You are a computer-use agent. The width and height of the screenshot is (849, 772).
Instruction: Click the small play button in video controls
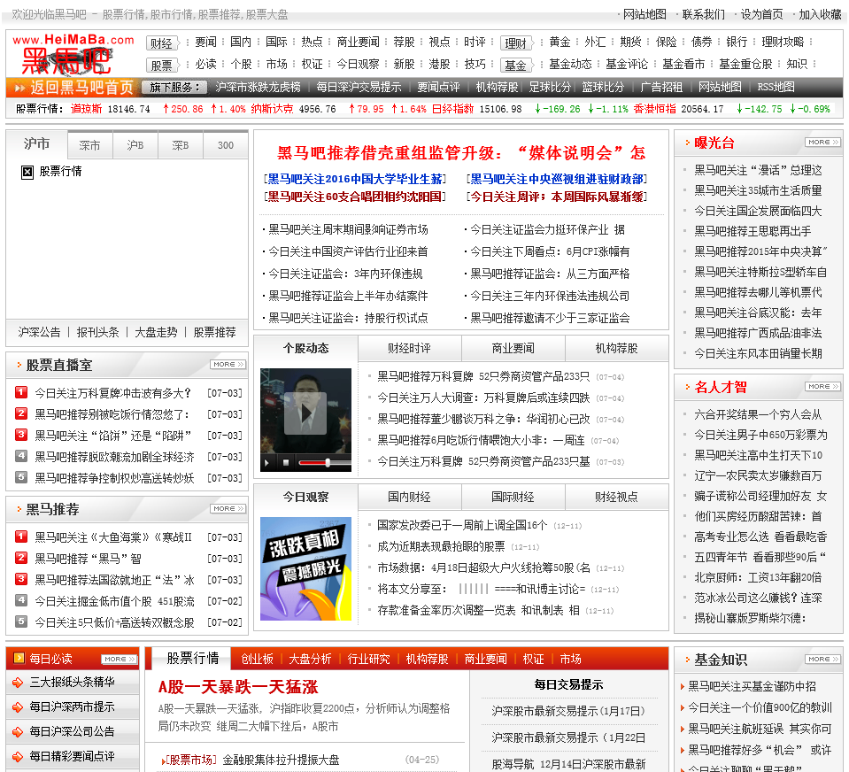(266, 463)
